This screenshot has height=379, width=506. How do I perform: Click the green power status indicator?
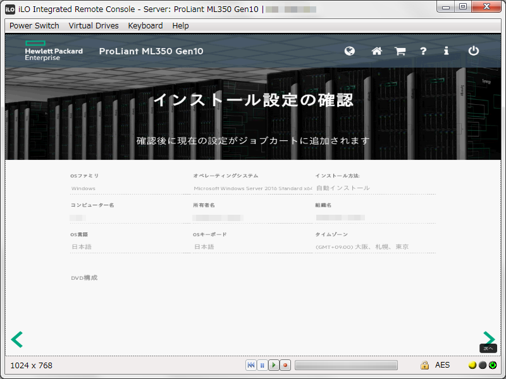[x=493, y=365]
